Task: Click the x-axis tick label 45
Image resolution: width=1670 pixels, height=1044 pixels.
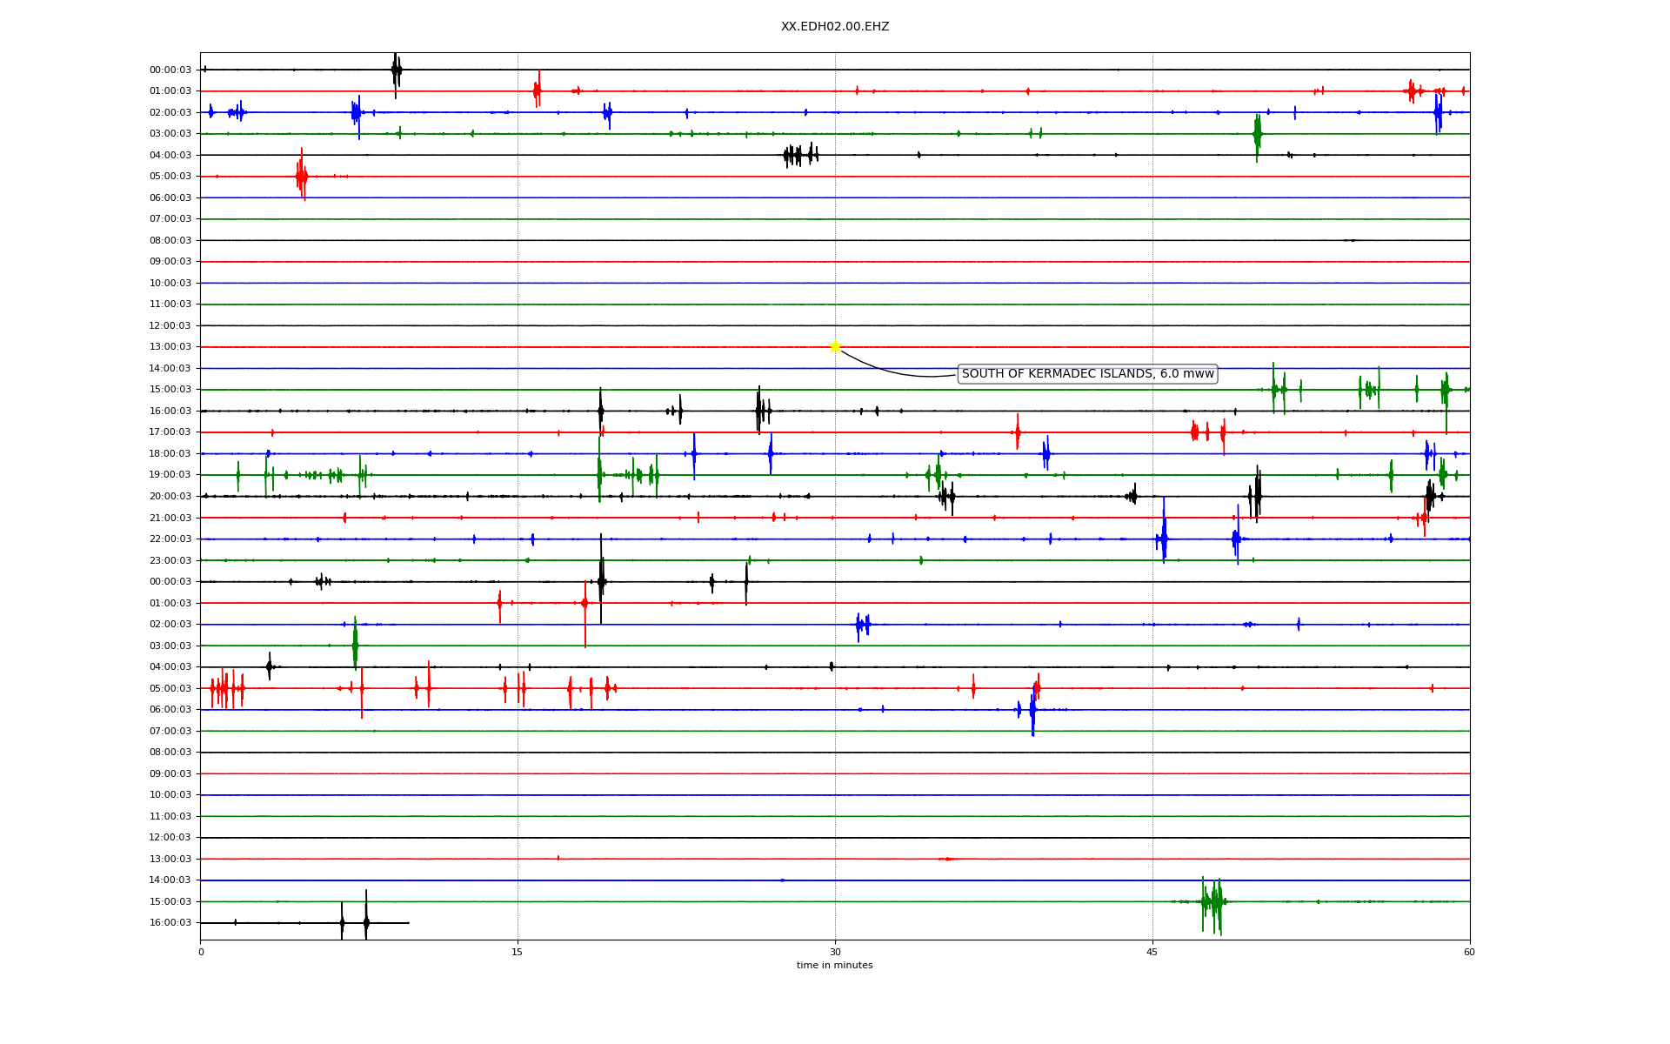Action: (1152, 952)
